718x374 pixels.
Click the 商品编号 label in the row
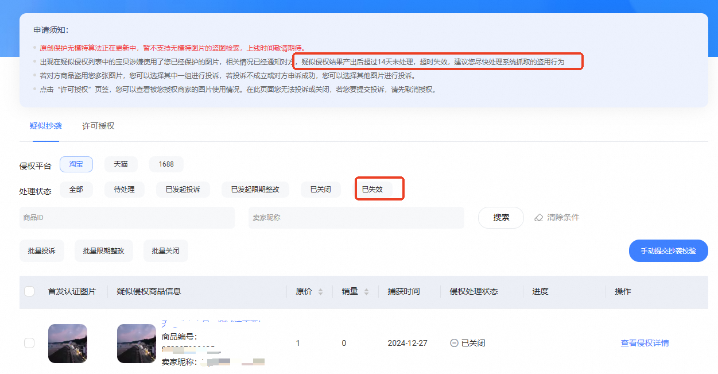tap(180, 337)
